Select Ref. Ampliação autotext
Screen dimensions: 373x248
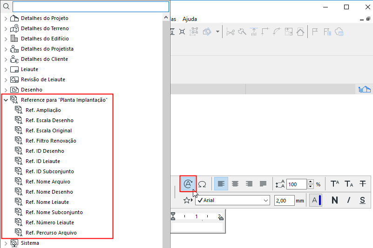(43, 110)
